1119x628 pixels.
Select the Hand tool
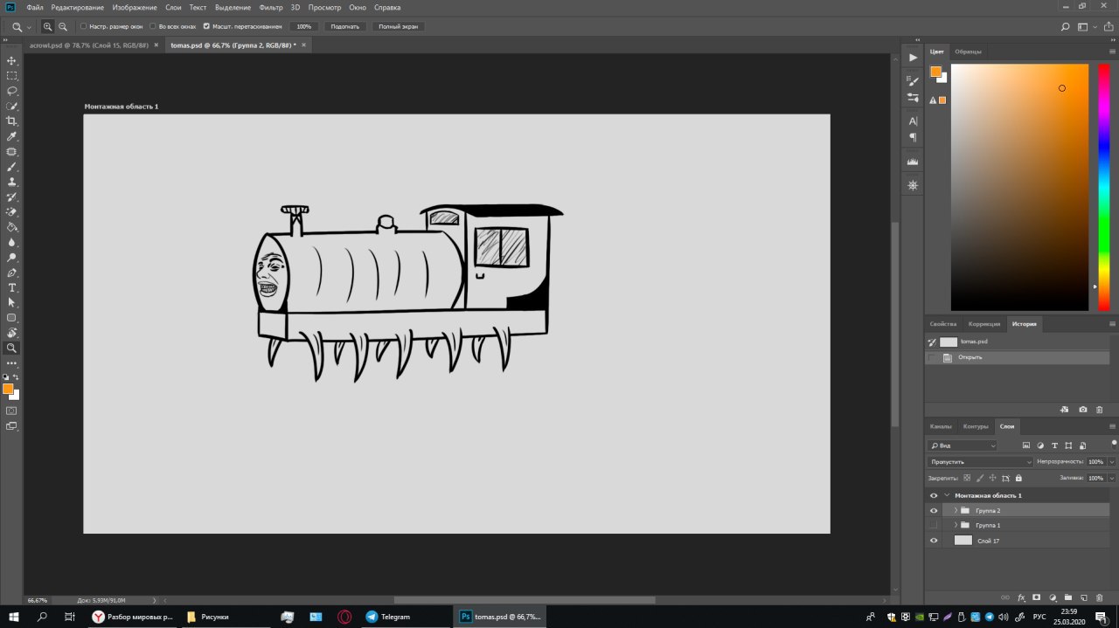tap(12, 333)
